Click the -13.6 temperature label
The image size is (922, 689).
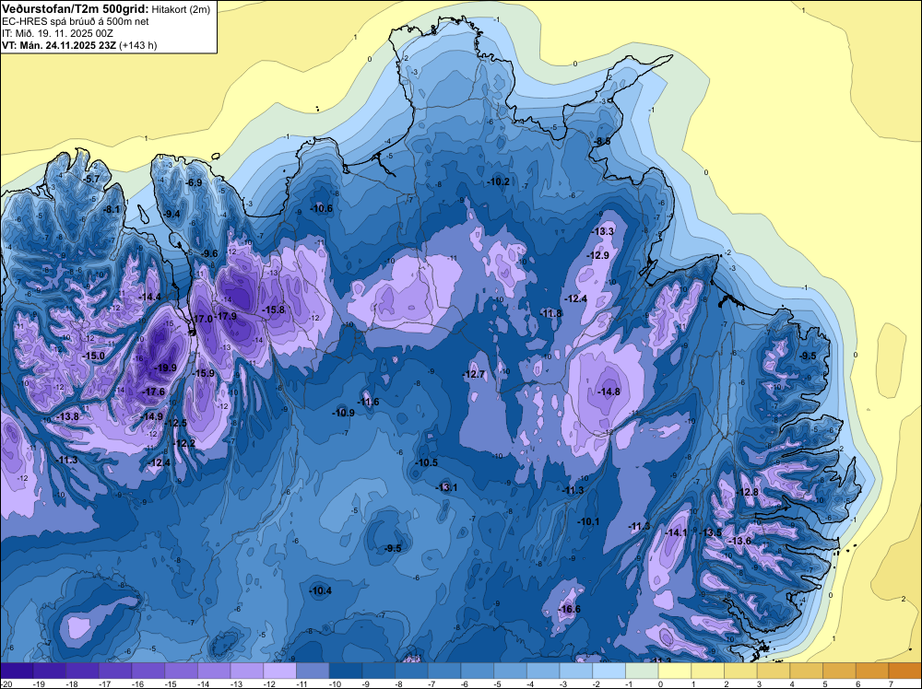pos(740,541)
